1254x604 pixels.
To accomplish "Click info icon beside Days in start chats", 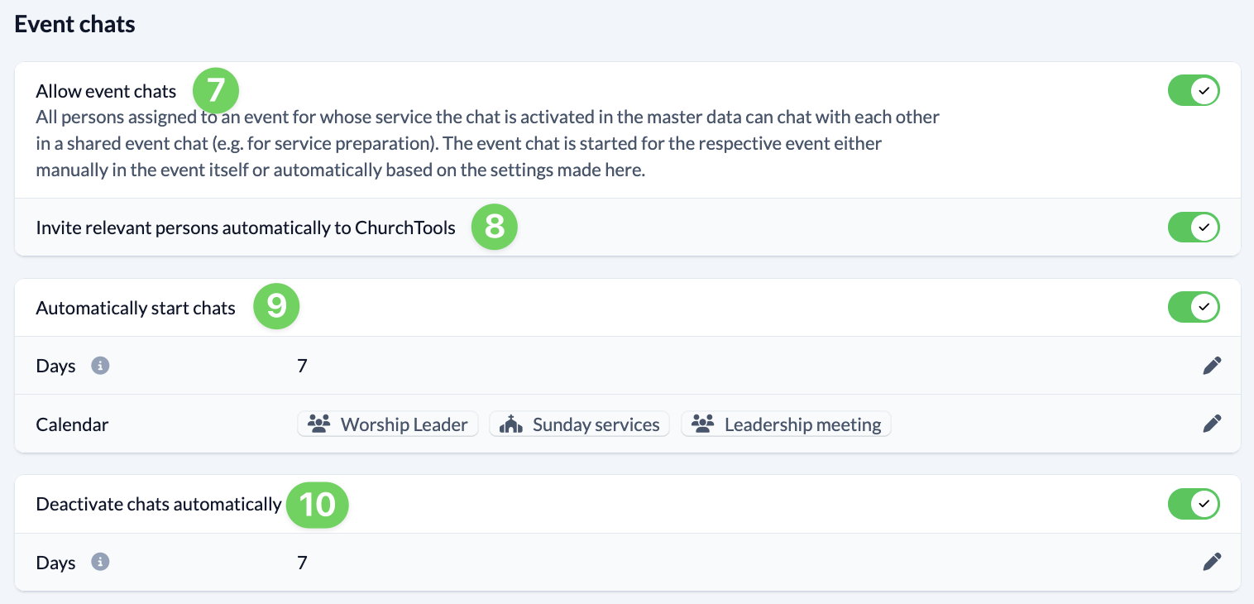I will point(100,365).
